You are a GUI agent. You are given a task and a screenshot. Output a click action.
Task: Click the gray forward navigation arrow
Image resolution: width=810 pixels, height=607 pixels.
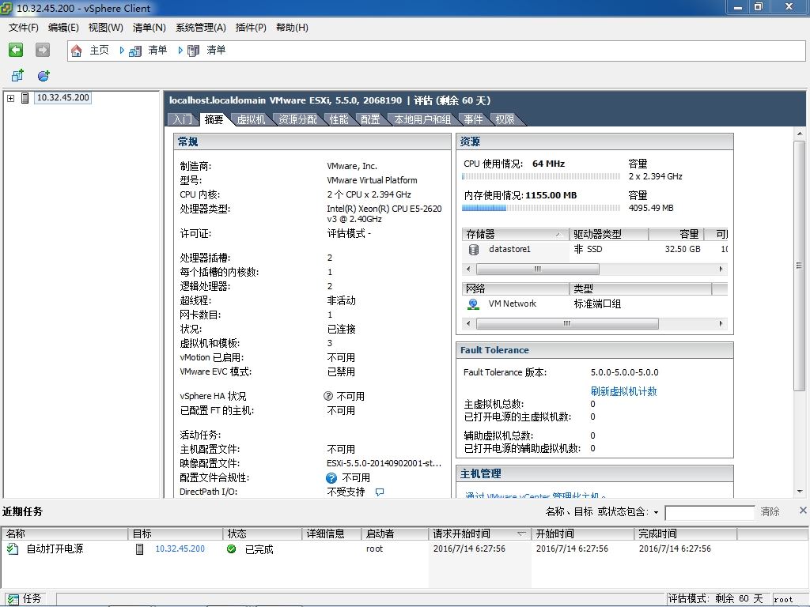click(x=43, y=50)
